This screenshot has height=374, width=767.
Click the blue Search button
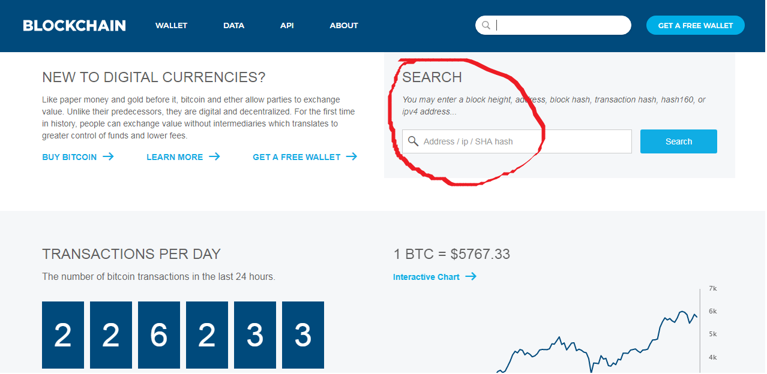pos(679,141)
